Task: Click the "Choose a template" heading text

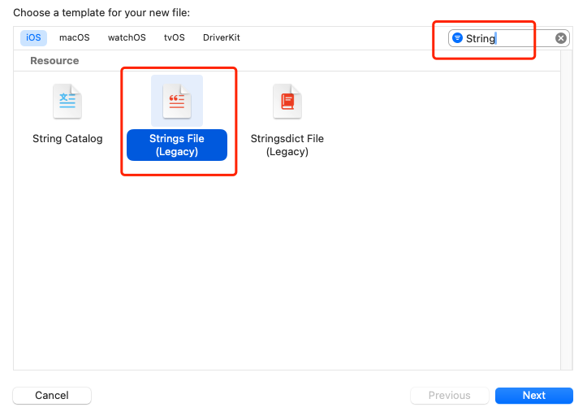Action: pyautogui.click(x=101, y=13)
